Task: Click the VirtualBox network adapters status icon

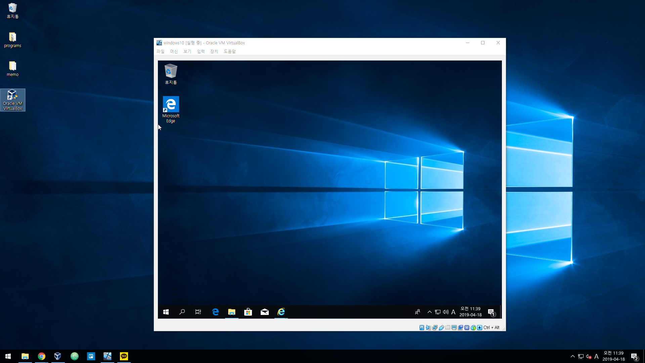Action: coord(435,327)
